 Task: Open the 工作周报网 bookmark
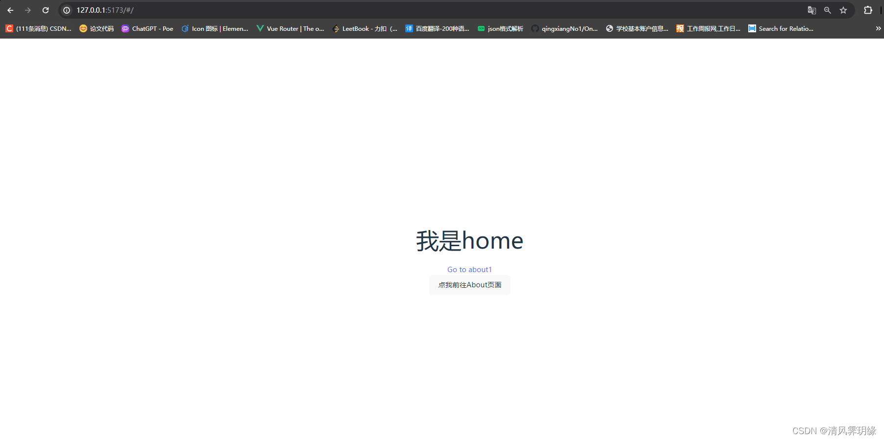(708, 29)
